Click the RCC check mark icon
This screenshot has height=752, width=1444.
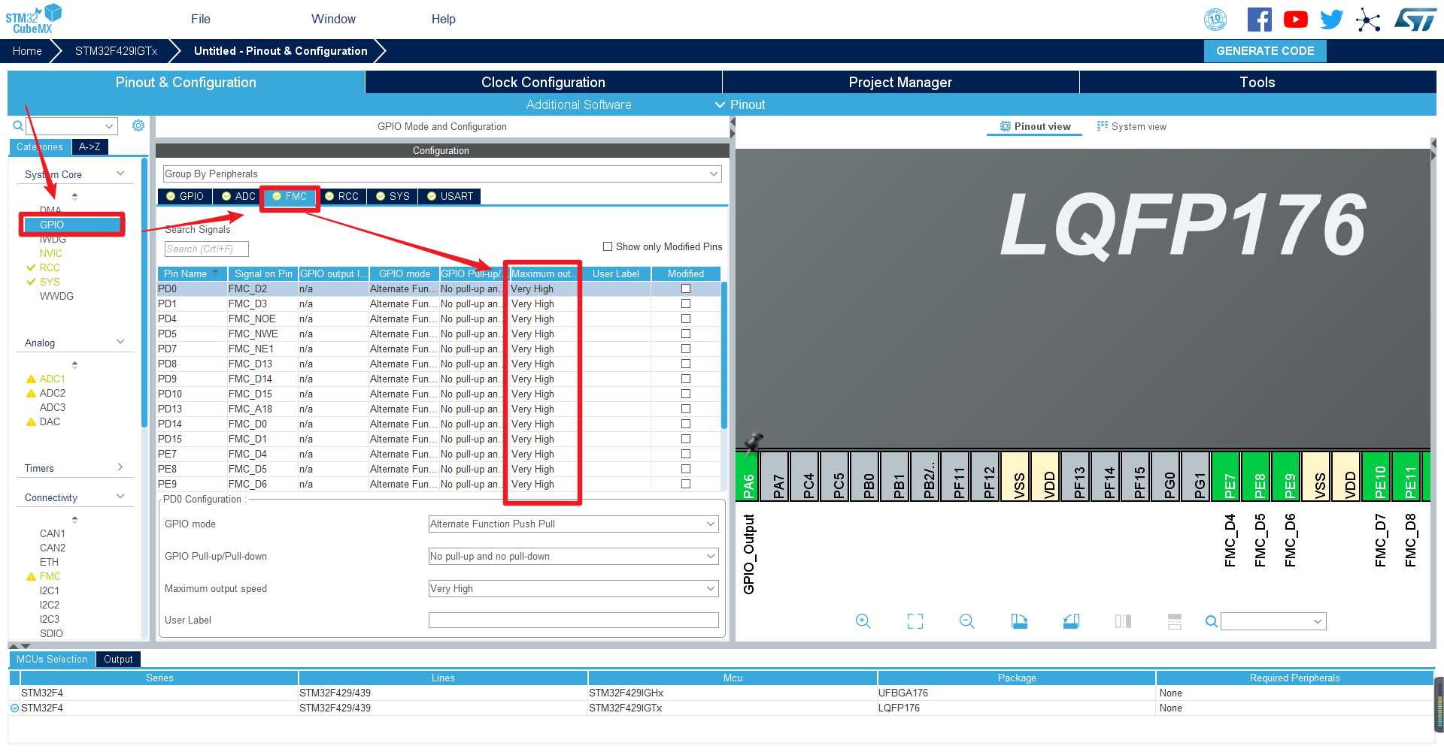click(31, 267)
